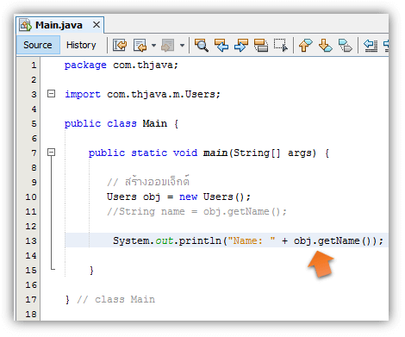This screenshot has height=337, width=405.
Task: Switch to the Source view
Action: tap(38, 45)
